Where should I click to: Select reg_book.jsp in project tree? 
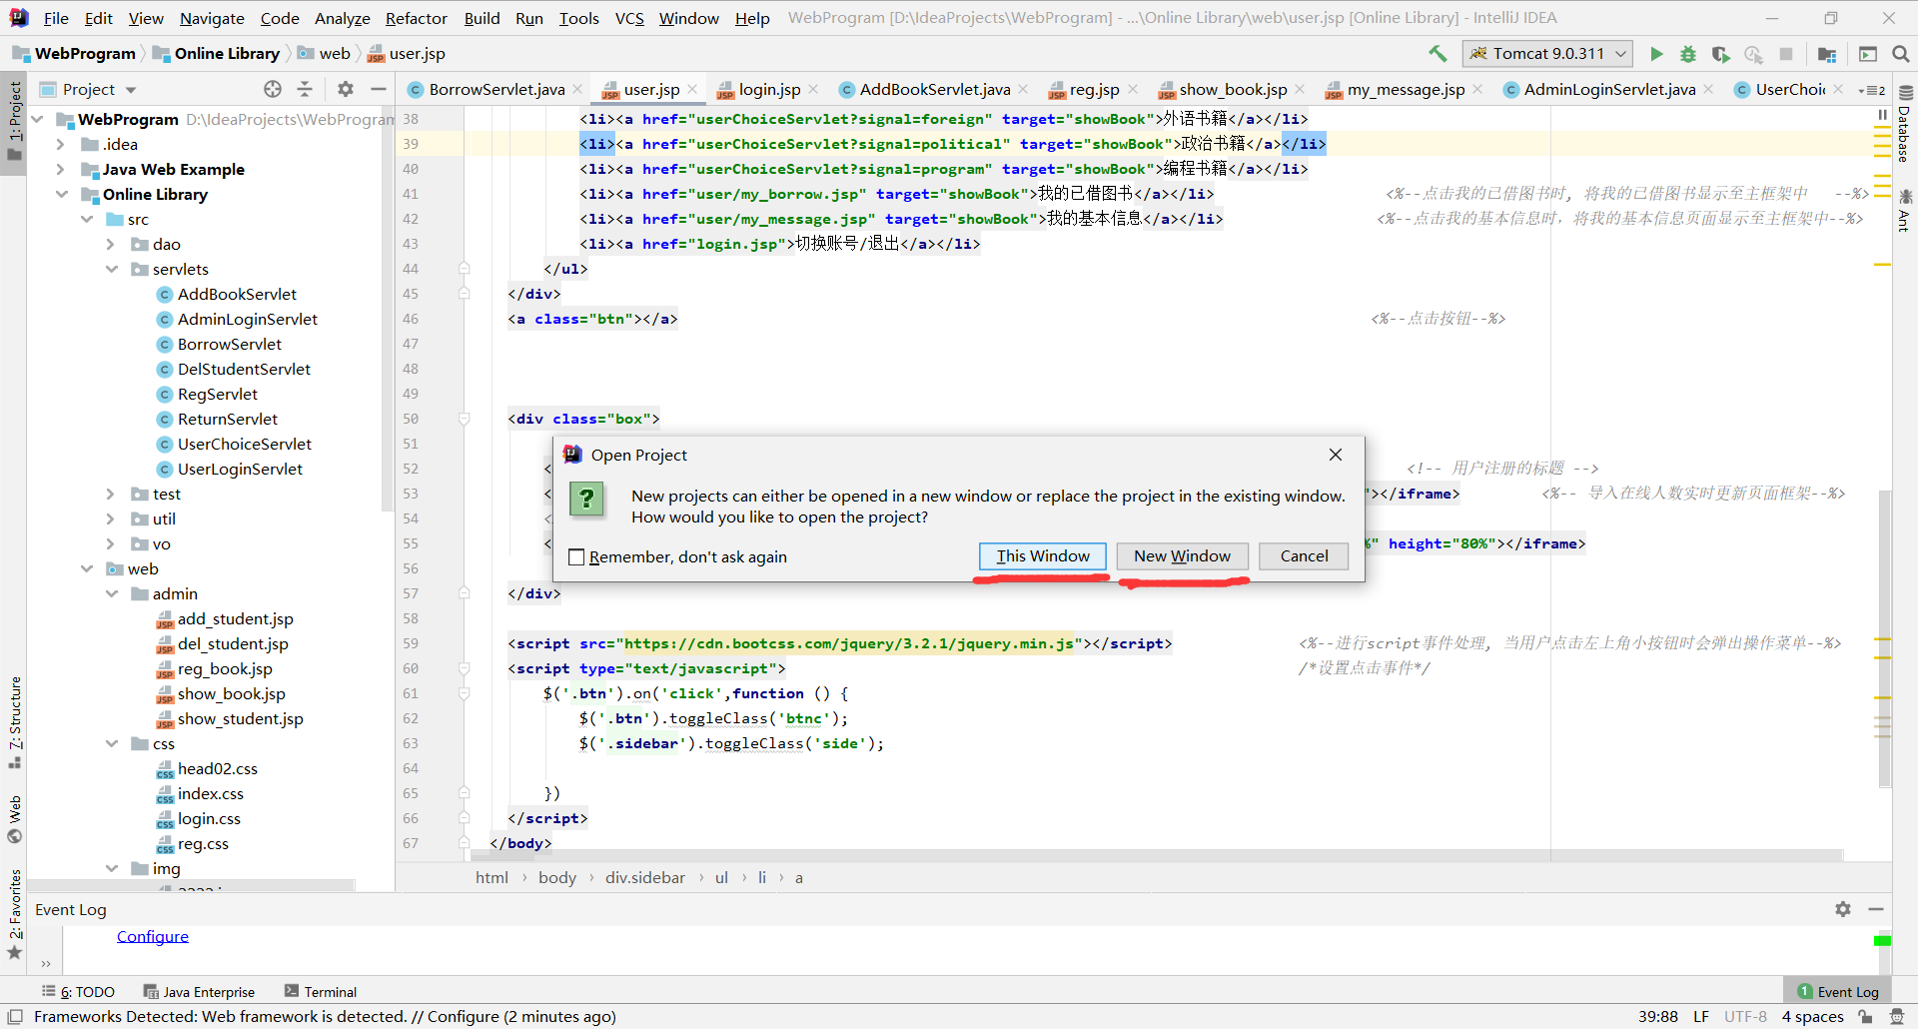click(x=225, y=668)
